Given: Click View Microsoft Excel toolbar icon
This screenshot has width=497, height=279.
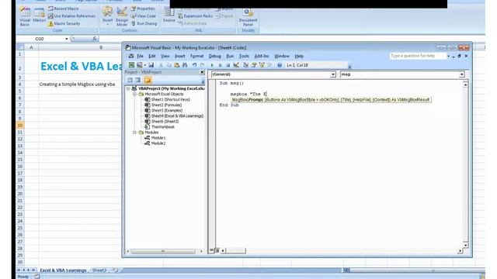Looking at the screenshot, I should click(131, 65).
